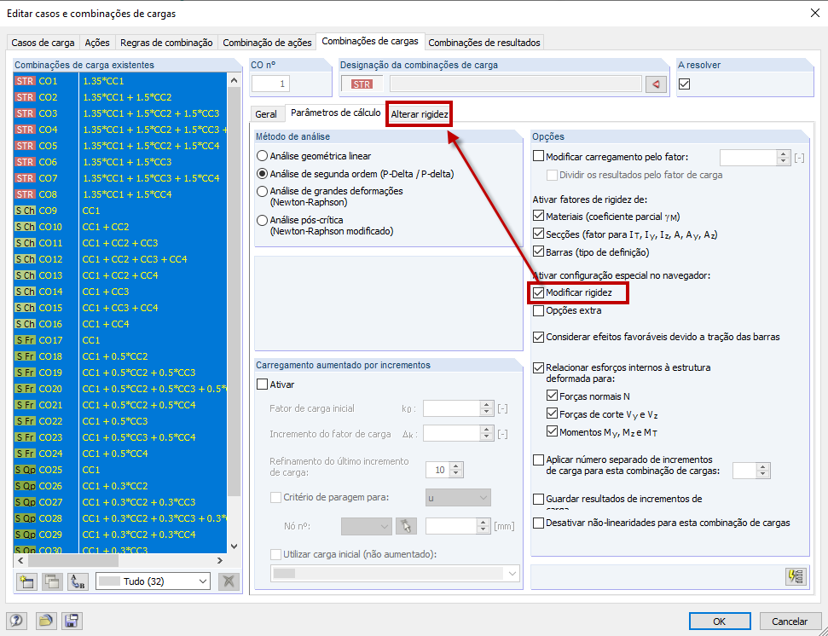Uncheck the Modificar rigidez checkbox
The image size is (828, 636).
click(539, 292)
